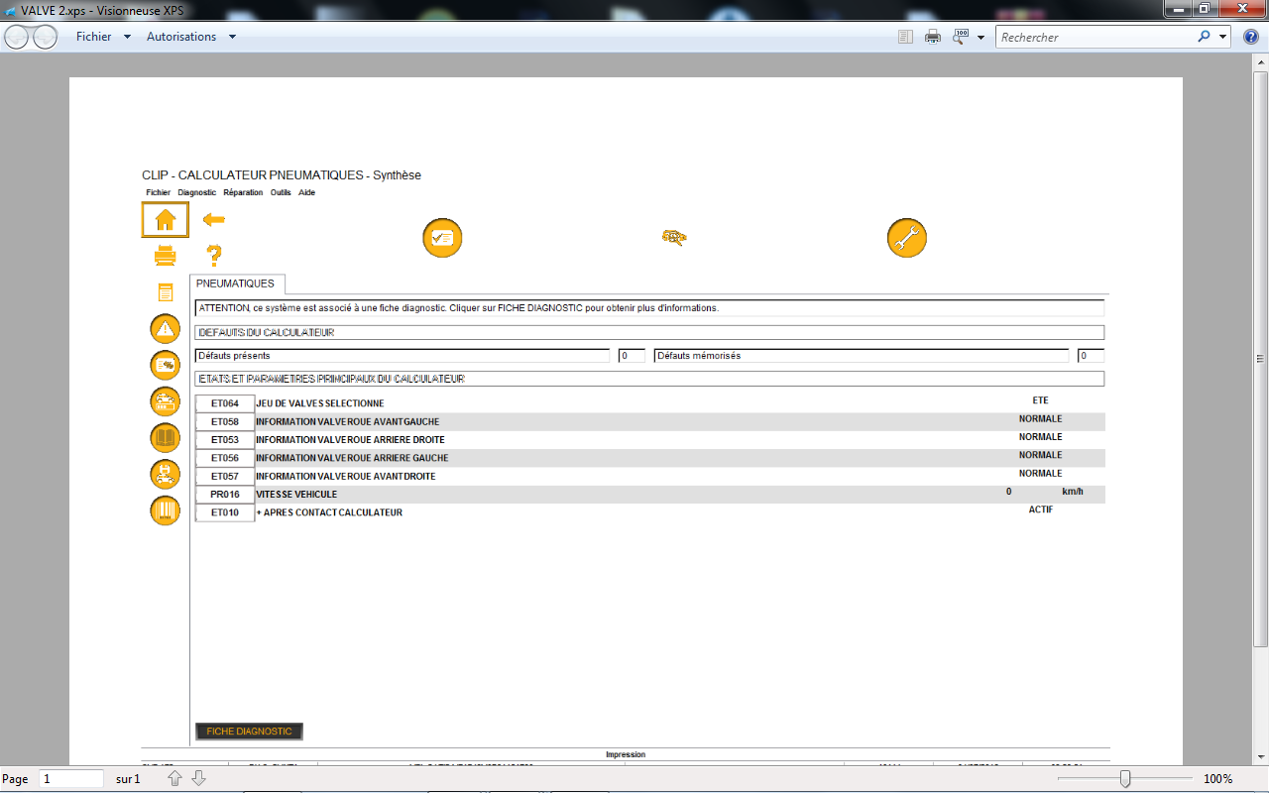Screen dimensions: 1269x793
Task: Click the page number input box
Action: [x=70, y=779]
